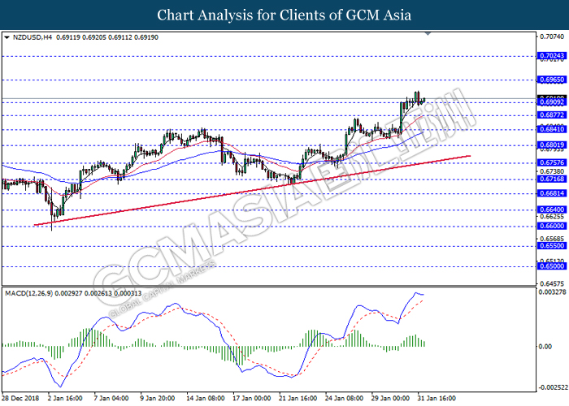
Task: Click the 31 Jan 16:00 time label
Action: (437, 399)
